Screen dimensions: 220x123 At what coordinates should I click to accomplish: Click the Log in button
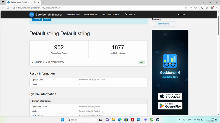[x=47, y=19]
